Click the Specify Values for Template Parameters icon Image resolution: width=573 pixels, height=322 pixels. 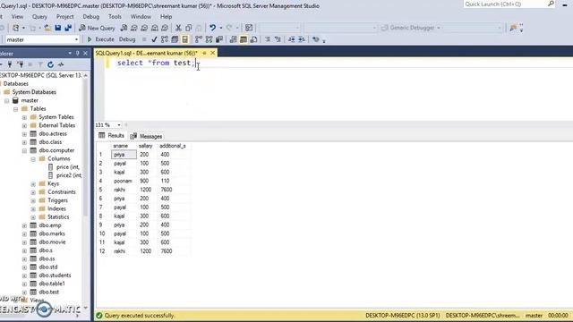point(316,39)
